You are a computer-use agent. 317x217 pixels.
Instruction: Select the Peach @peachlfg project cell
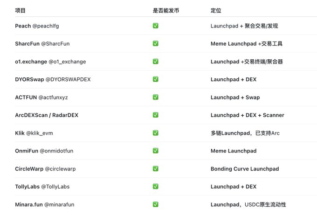(37, 26)
